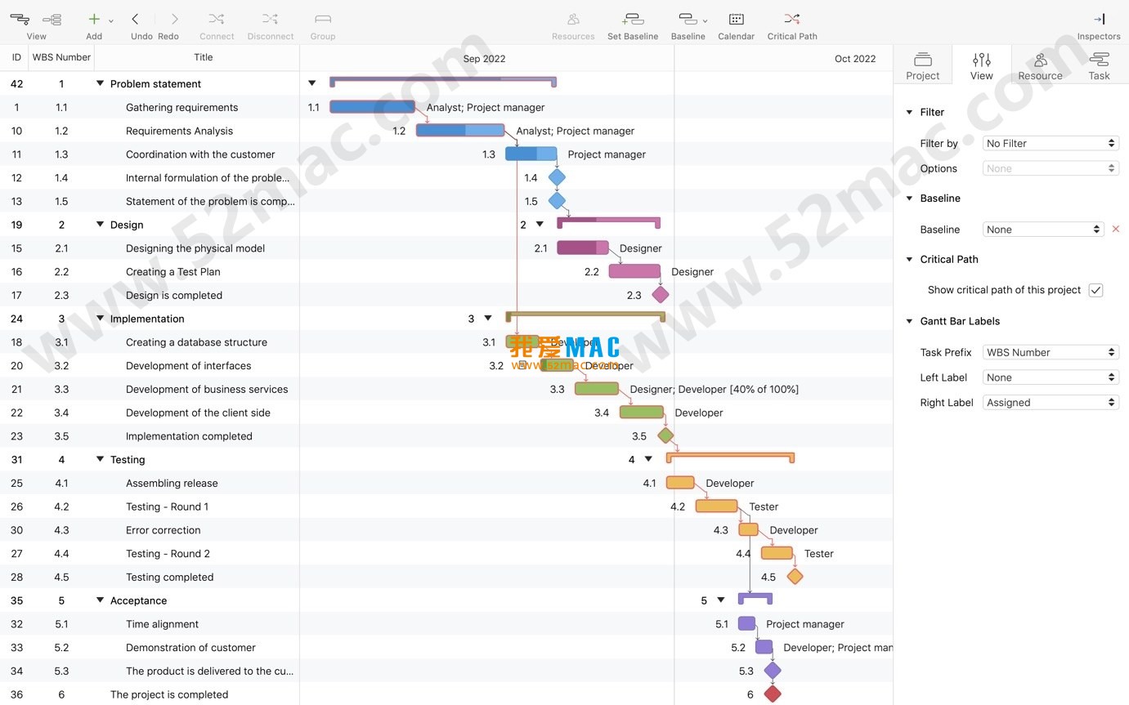
Task: Click the project completed red milestone
Action: click(773, 694)
